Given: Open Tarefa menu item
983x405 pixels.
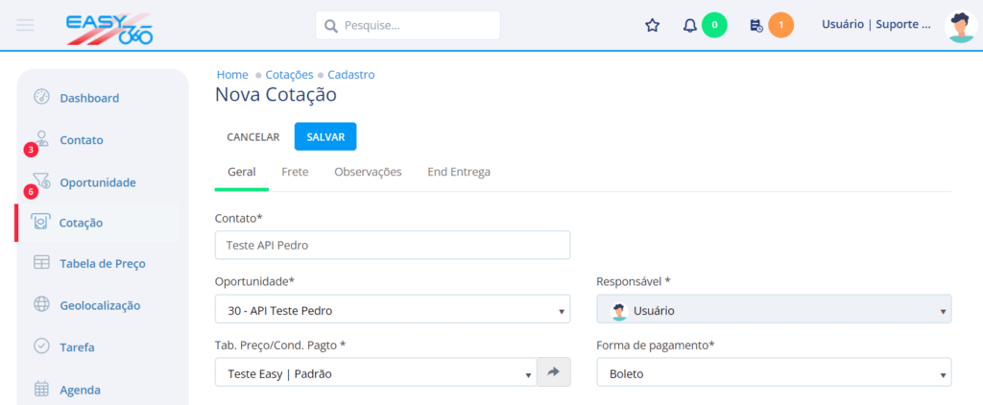Looking at the screenshot, I should [x=77, y=346].
